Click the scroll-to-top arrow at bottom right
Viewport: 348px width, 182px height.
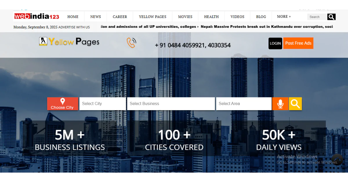pyautogui.click(x=337, y=159)
